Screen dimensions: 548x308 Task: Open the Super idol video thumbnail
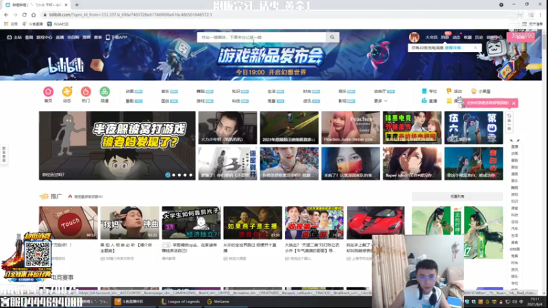click(412, 164)
